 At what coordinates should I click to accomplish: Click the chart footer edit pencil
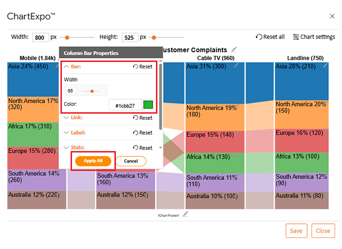pos(185,214)
